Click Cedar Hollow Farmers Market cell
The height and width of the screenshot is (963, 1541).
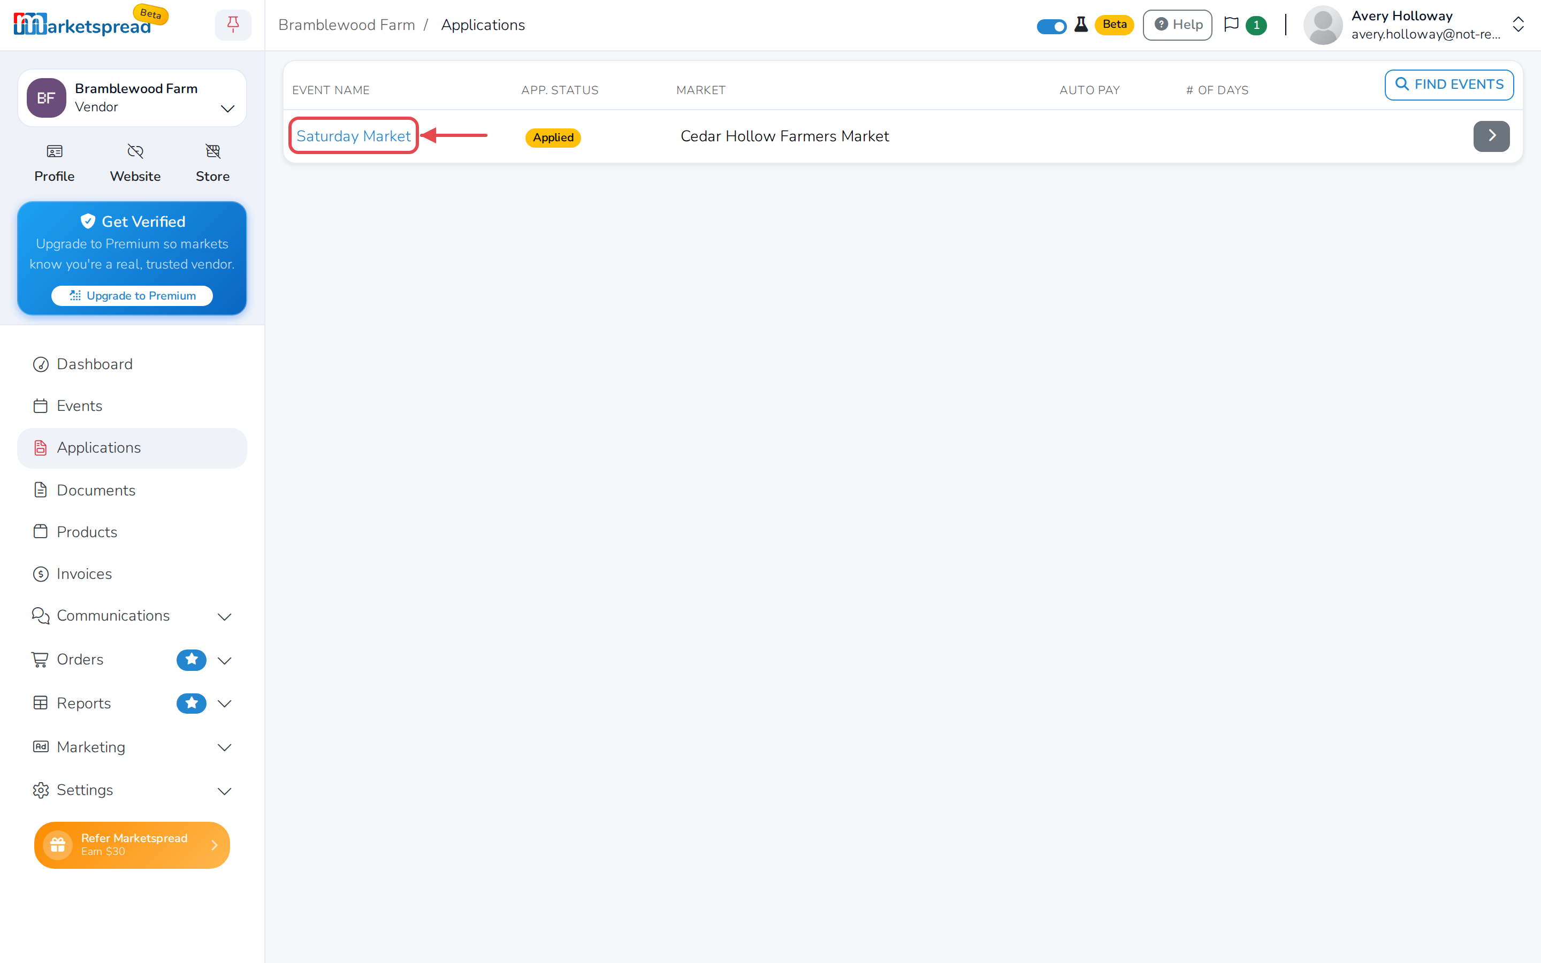coord(784,136)
